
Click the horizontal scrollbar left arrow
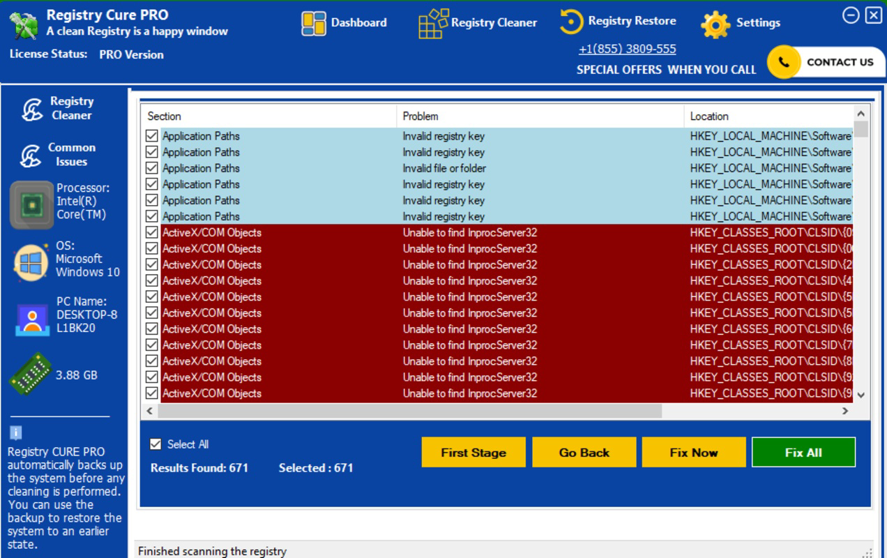coord(149,411)
